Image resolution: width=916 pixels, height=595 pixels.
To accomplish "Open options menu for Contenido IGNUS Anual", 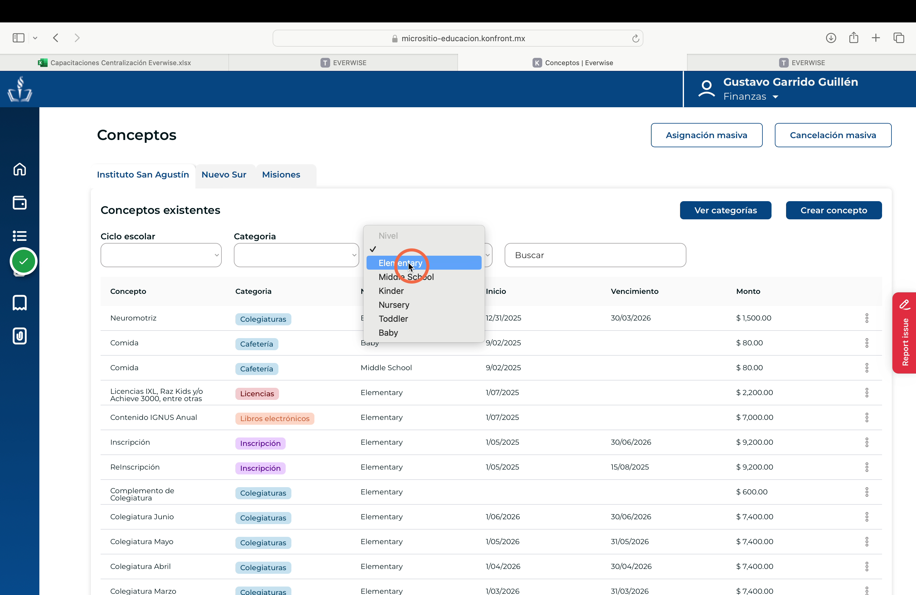I will point(867,417).
